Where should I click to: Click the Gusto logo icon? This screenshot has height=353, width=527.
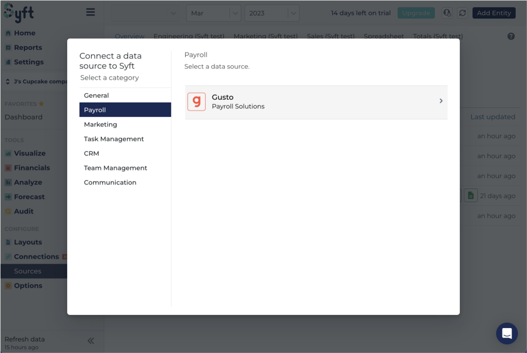click(x=197, y=101)
